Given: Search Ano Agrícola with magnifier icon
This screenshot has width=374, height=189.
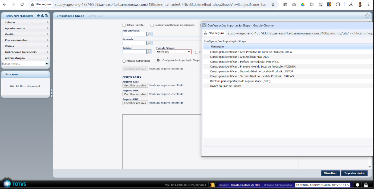Looking at the screenshot, I should pyautogui.click(x=149, y=34).
